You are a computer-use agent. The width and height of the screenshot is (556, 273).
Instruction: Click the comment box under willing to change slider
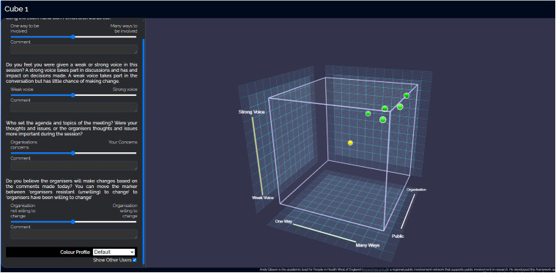pos(74,234)
